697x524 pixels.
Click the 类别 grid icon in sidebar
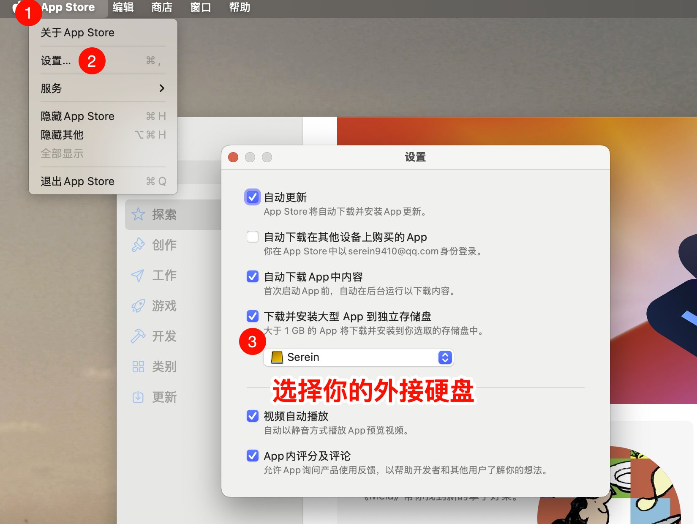[138, 367]
